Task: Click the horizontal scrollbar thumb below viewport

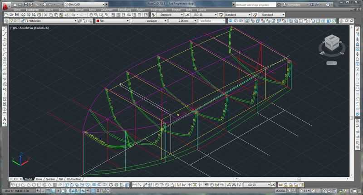Action: tap(299, 179)
